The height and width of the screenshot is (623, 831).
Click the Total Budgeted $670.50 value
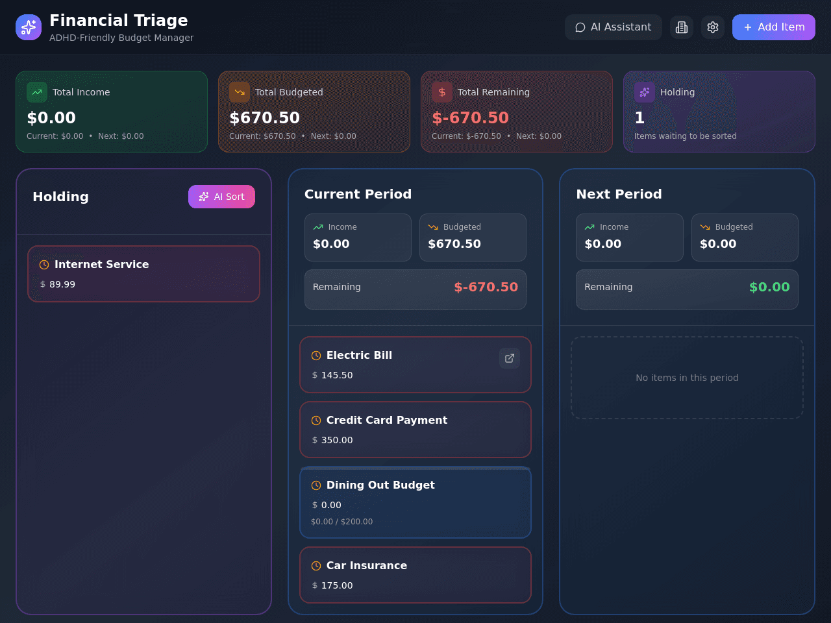click(265, 117)
